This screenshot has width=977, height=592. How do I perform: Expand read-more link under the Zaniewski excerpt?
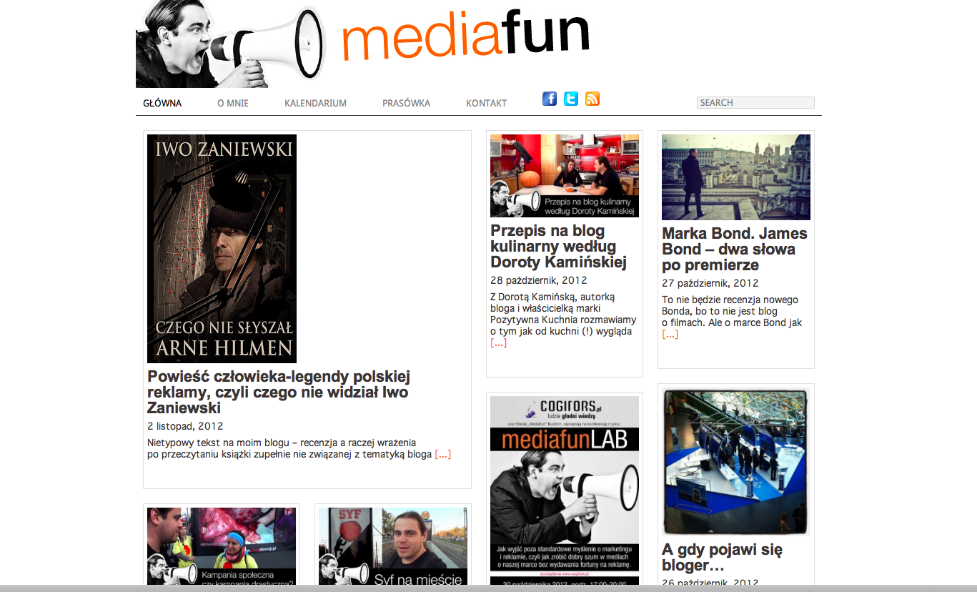(443, 454)
